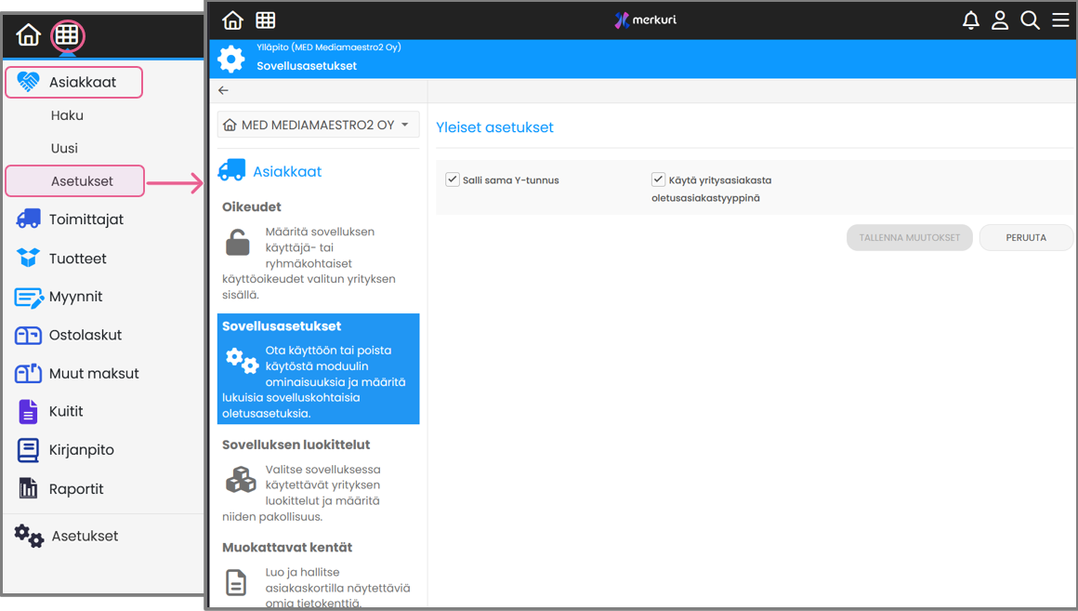Click the Merkuri logo

pos(645,20)
